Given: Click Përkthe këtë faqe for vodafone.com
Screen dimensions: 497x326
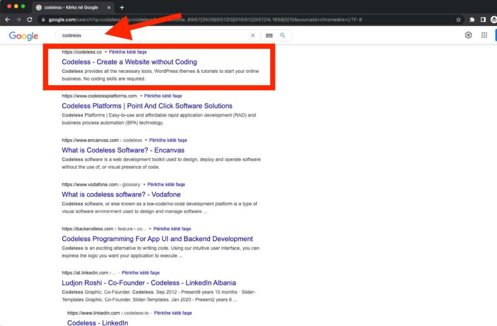Looking at the screenshot, I should click(x=166, y=185).
